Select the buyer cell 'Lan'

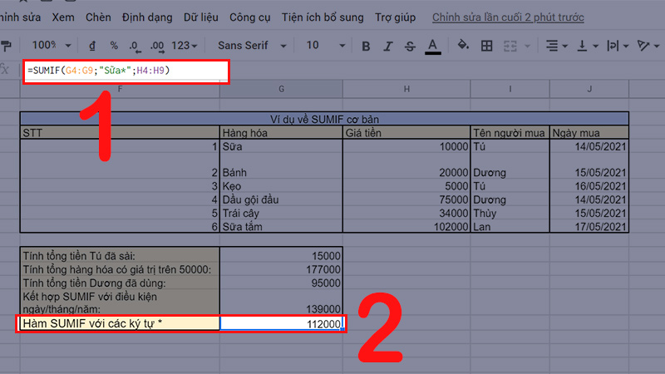coord(510,226)
